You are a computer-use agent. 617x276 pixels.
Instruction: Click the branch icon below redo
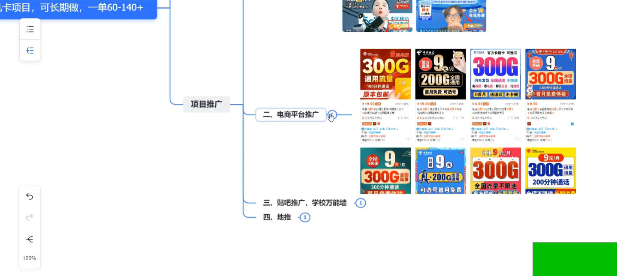coord(30,239)
